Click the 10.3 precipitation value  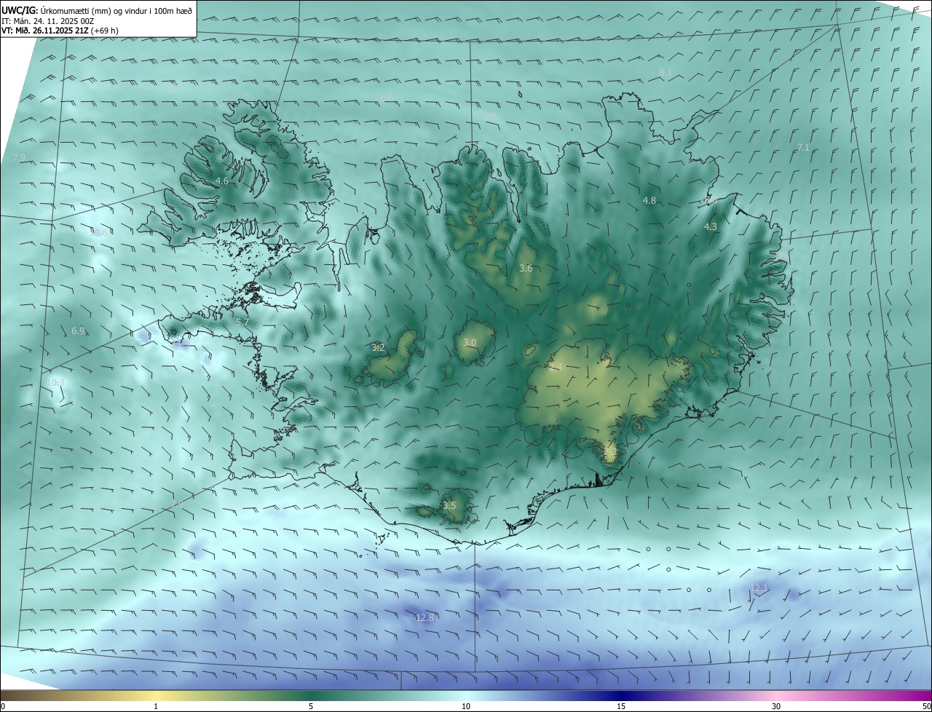click(x=56, y=382)
